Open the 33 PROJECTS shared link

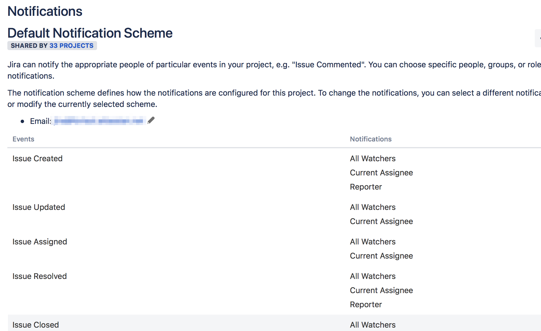(71, 46)
